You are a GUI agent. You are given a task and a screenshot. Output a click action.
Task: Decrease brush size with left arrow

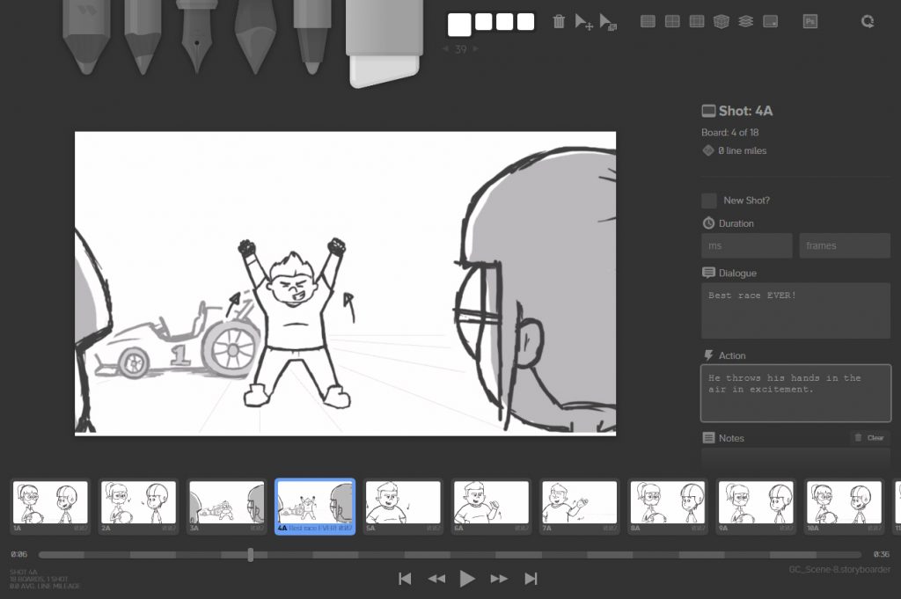point(445,49)
